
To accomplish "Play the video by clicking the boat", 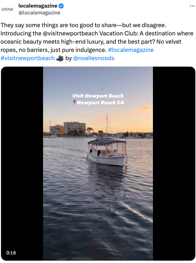I will coord(107,152).
